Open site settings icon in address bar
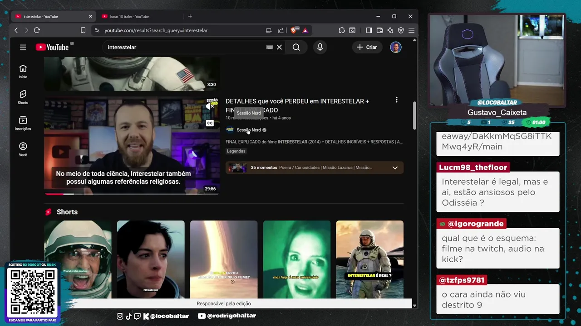The width and height of the screenshot is (581, 326). point(97,30)
